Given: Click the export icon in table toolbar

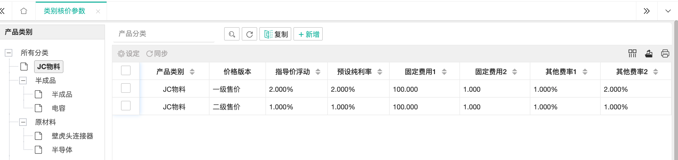Looking at the screenshot, I should tap(649, 54).
